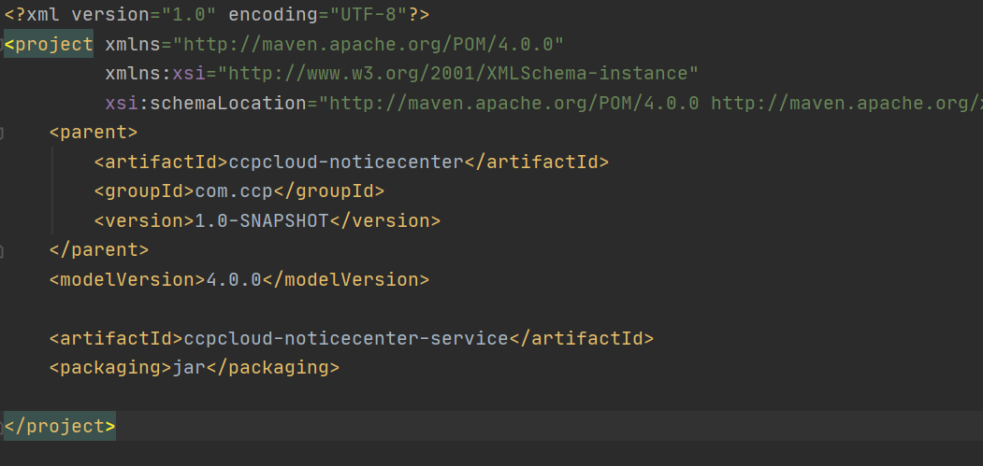
Task: Click fold marker at closing parent tag
Action: (x=1, y=251)
